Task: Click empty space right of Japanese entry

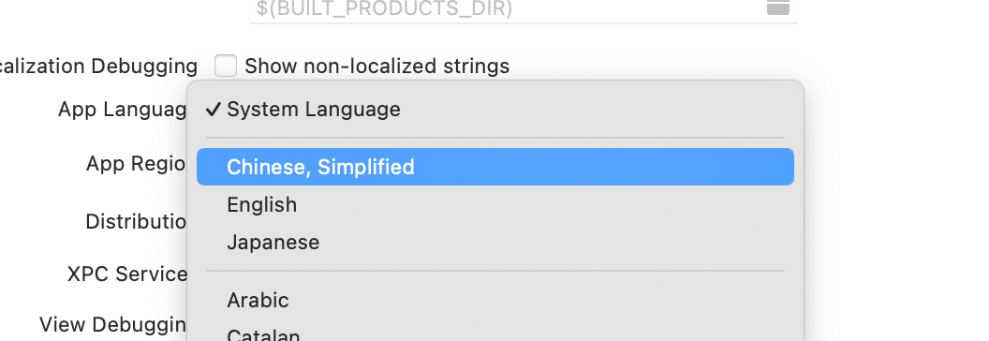Action: (555, 243)
